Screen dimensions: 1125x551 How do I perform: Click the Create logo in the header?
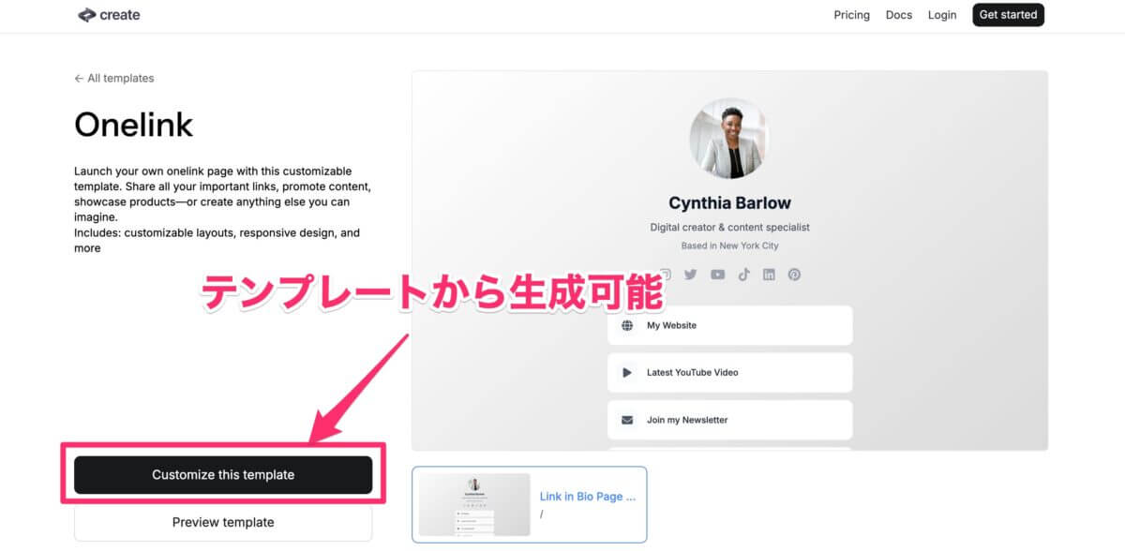(109, 15)
